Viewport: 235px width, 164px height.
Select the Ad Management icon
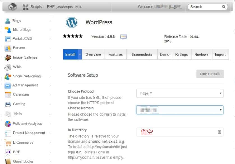point(8,86)
